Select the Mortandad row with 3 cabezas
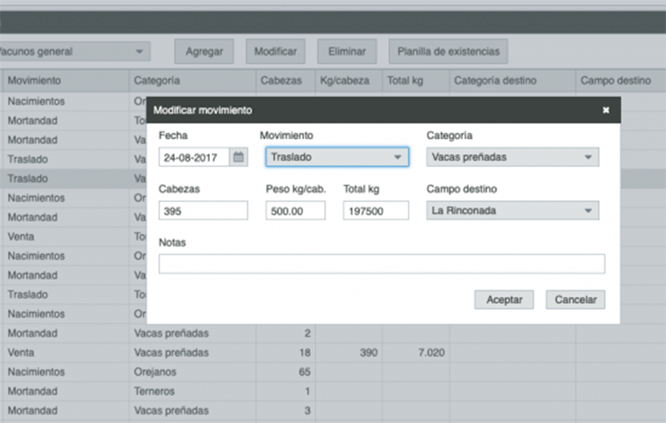The height and width of the screenshot is (423, 666). pos(333,411)
